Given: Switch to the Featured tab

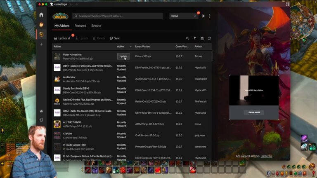Looking at the screenshot, I should point(80,26).
